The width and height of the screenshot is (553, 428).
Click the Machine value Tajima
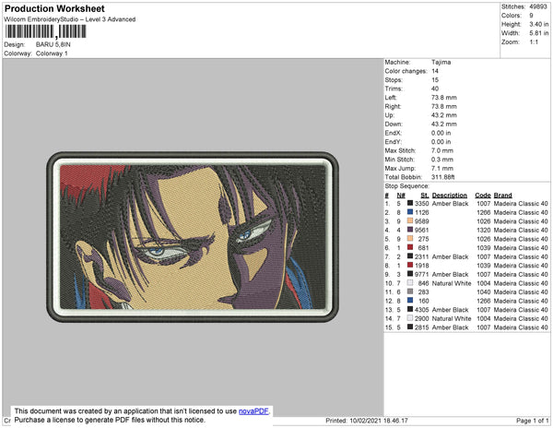coord(441,62)
